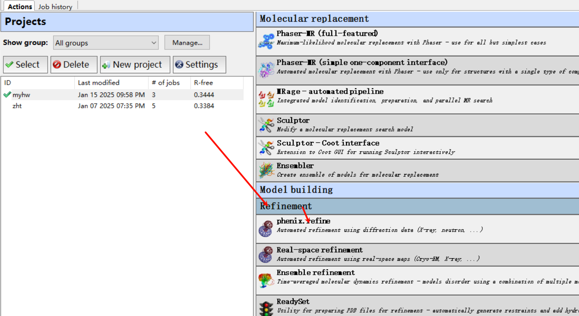Click the Real-space refinement icon

point(266,255)
